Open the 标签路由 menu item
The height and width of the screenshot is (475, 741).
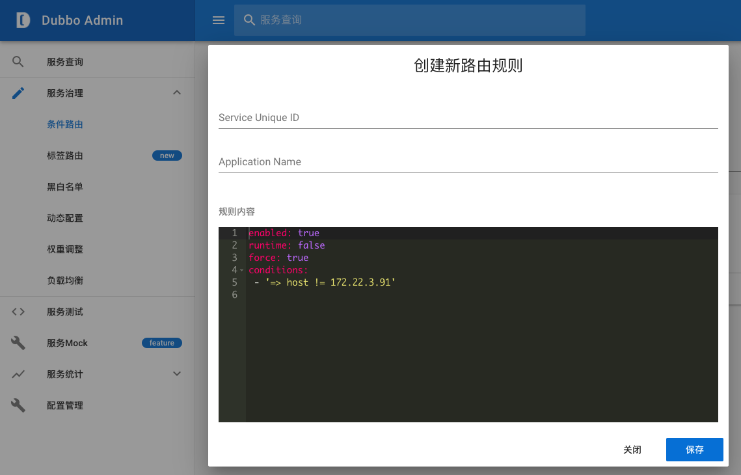point(65,156)
